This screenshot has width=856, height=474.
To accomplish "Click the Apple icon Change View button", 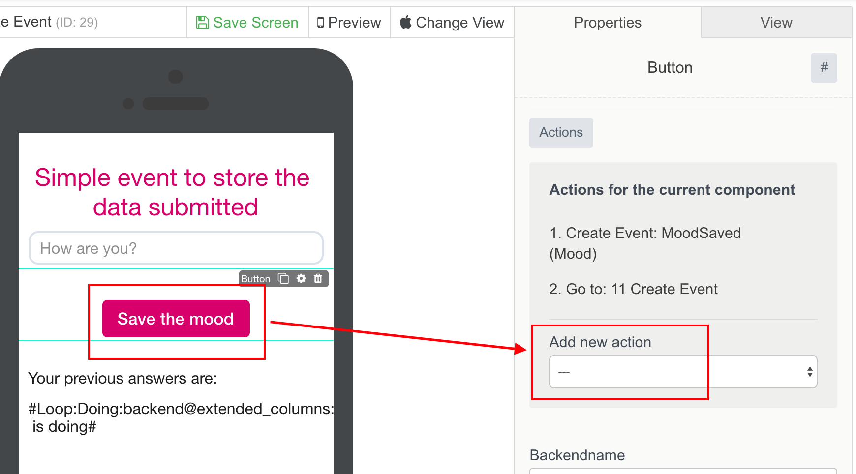I will coord(452,23).
